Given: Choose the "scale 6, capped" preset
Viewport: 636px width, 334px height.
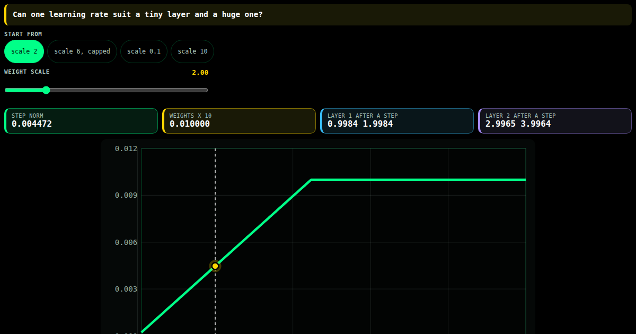Looking at the screenshot, I should click(82, 51).
